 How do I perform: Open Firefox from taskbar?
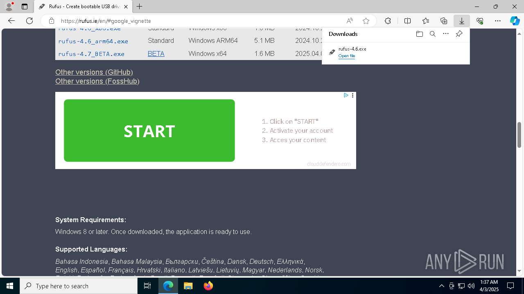[208, 286]
